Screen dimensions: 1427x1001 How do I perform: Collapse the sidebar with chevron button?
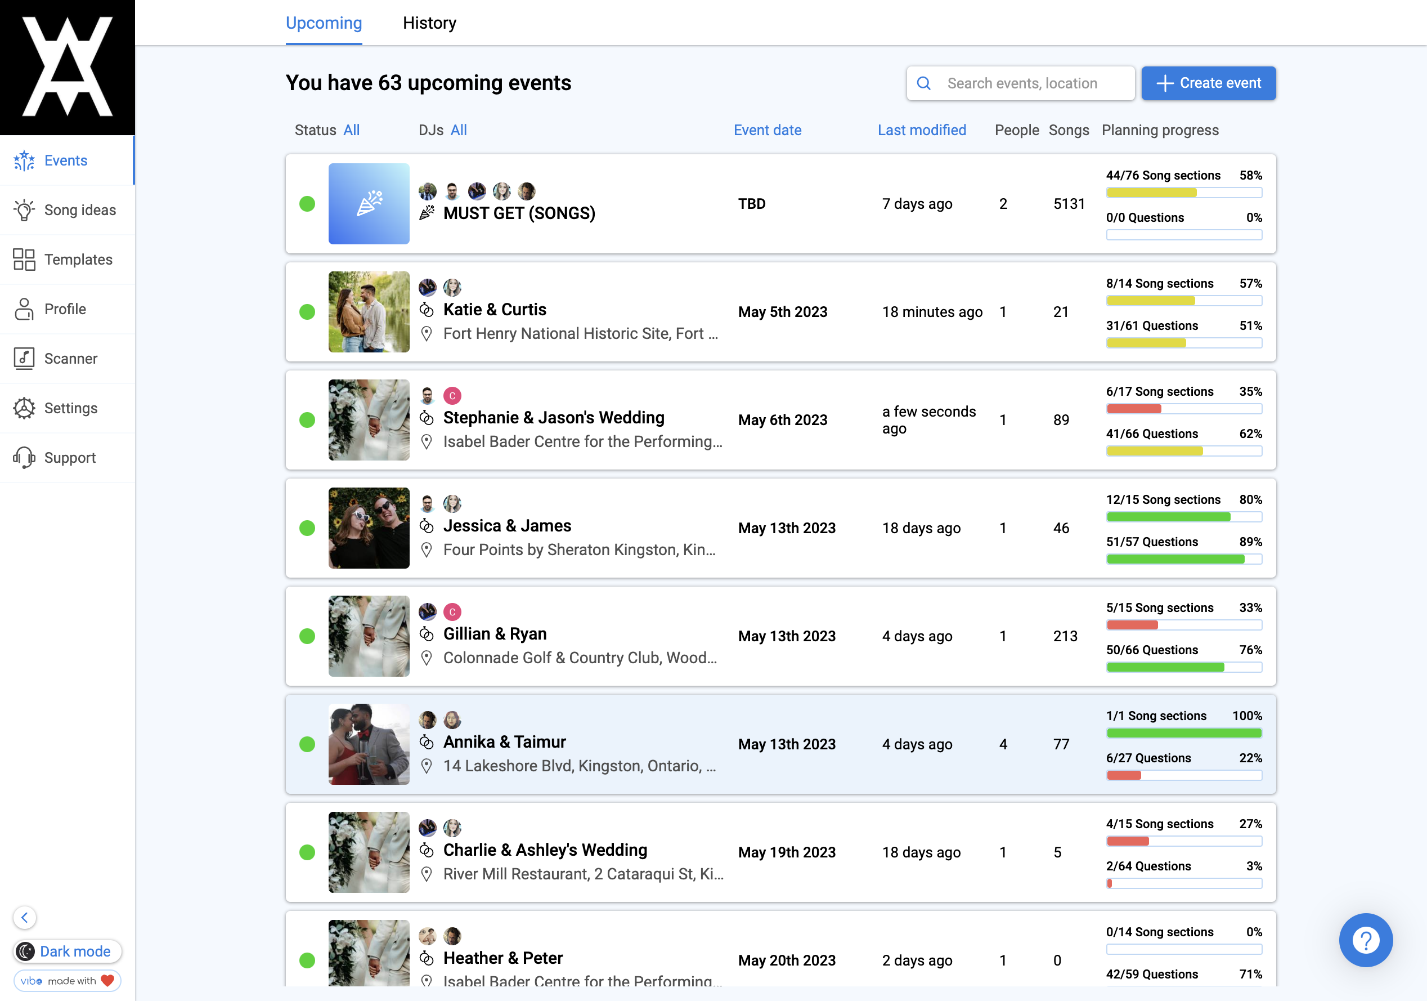pos(25,917)
